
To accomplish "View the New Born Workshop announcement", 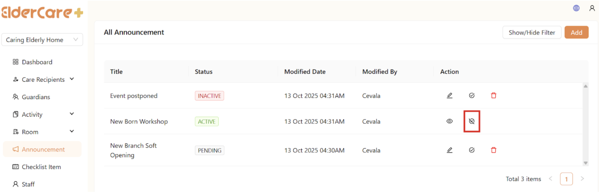I will pyautogui.click(x=449, y=121).
